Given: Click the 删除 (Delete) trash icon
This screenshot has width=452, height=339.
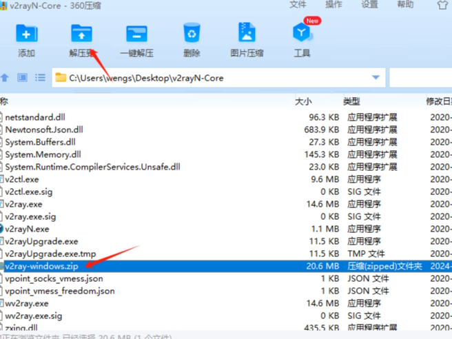Looking at the screenshot, I should [x=192, y=33].
